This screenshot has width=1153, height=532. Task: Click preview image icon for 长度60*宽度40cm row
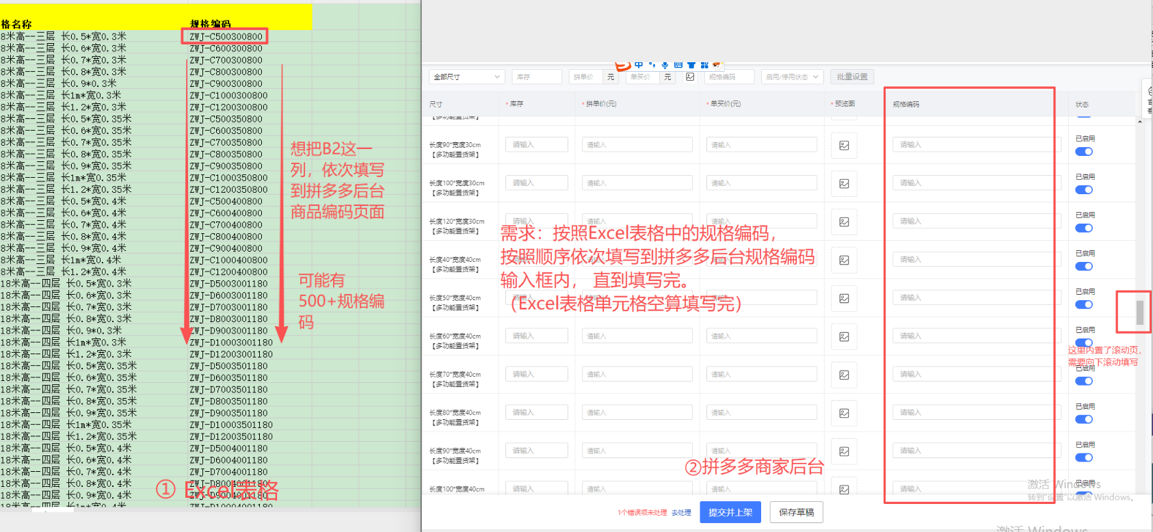point(844,336)
